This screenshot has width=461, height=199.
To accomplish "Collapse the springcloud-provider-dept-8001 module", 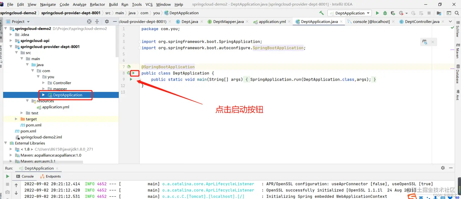I will [11, 47].
